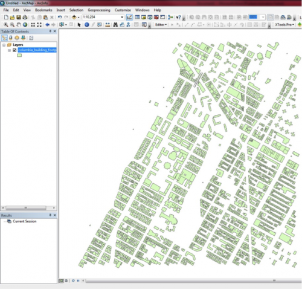Open the Geoprocessing menu

[x=99, y=10]
